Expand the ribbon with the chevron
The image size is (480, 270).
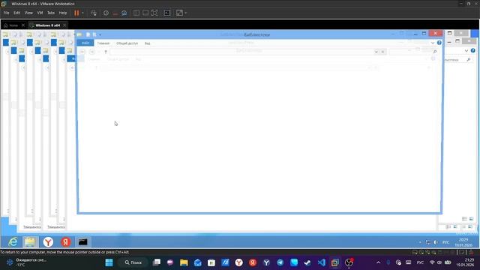tap(433, 43)
